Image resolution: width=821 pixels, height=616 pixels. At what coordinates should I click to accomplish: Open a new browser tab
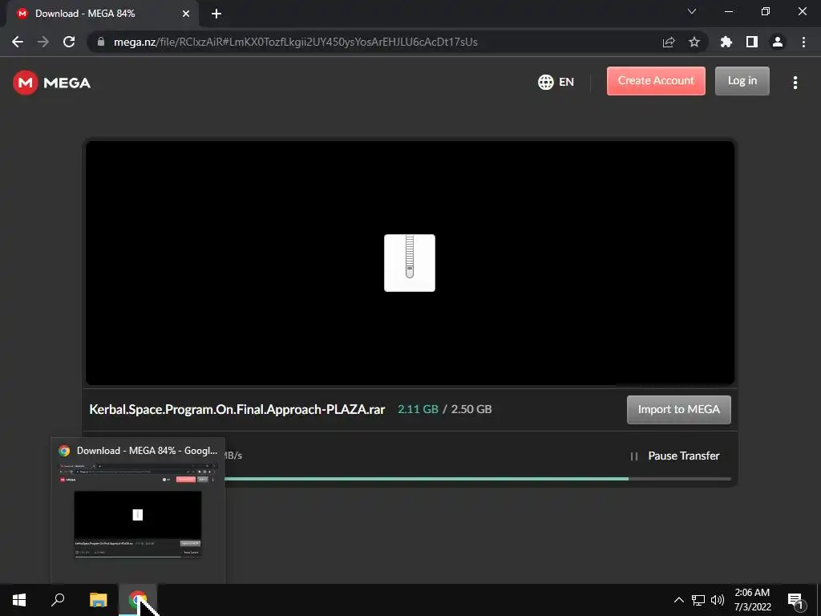pos(216,14)
